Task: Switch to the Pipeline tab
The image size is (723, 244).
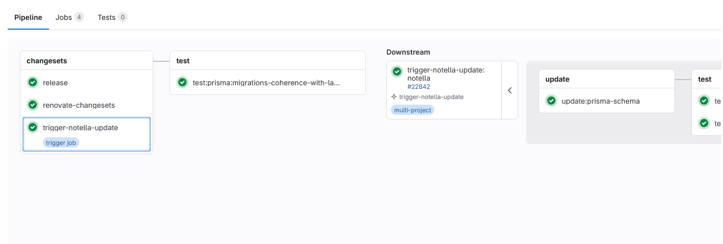Action: (x=28, y=17)
